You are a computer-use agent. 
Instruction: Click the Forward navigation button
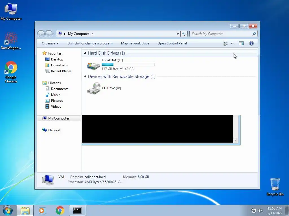pyautogui.click(x=49, y=34)
